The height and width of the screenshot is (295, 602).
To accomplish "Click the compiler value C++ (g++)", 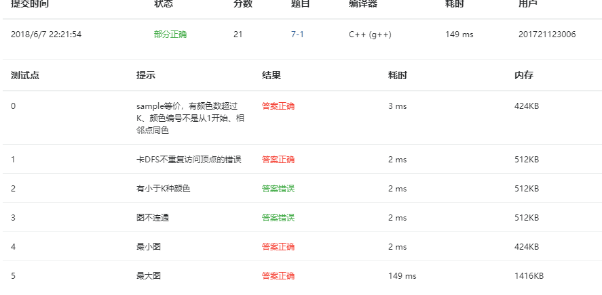I will pyautogui.click(x=370, y=35).
